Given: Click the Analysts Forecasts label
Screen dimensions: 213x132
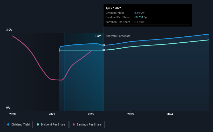Looking at the screenshot, I should tap(118, 36).
